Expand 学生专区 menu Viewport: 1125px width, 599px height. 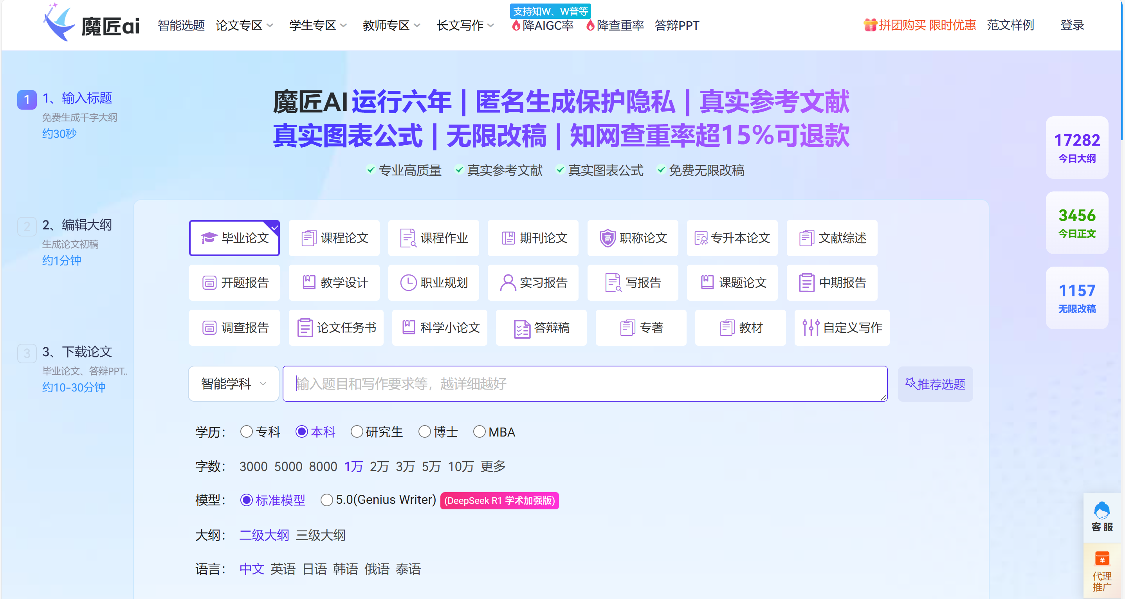point(318,25)
